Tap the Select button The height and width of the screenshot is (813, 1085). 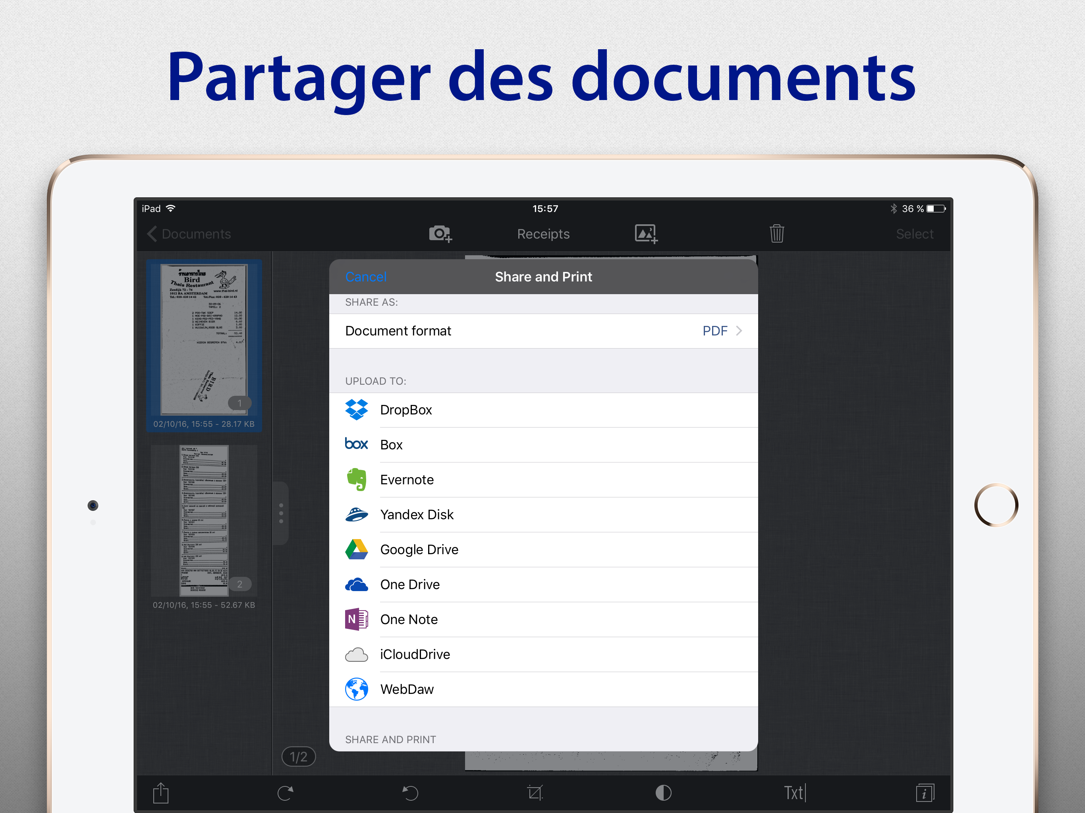coord(914,234)
